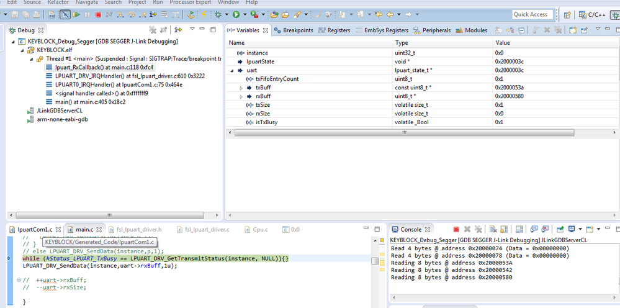This screenshot has width=620, height=308.
Task: Collapse the Thread #1 node
Action: 32,59
